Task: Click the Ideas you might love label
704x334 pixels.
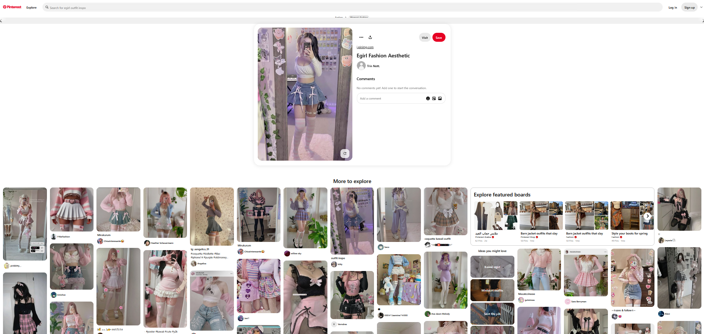Action: pyautogui.click(x=492, y=251)
